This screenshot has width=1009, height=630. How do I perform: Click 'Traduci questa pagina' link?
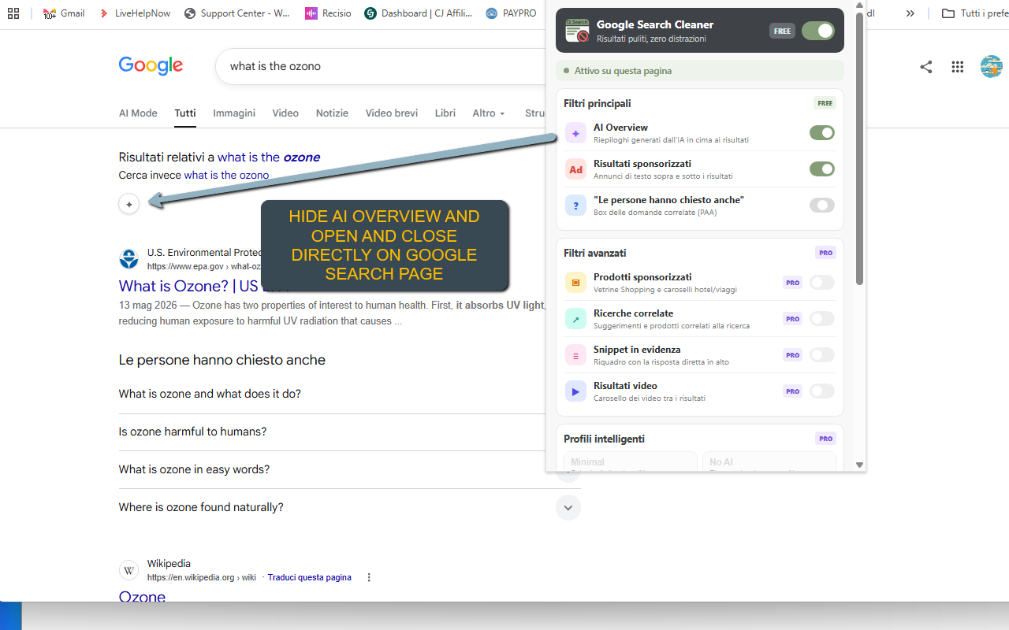coord(309,577)
